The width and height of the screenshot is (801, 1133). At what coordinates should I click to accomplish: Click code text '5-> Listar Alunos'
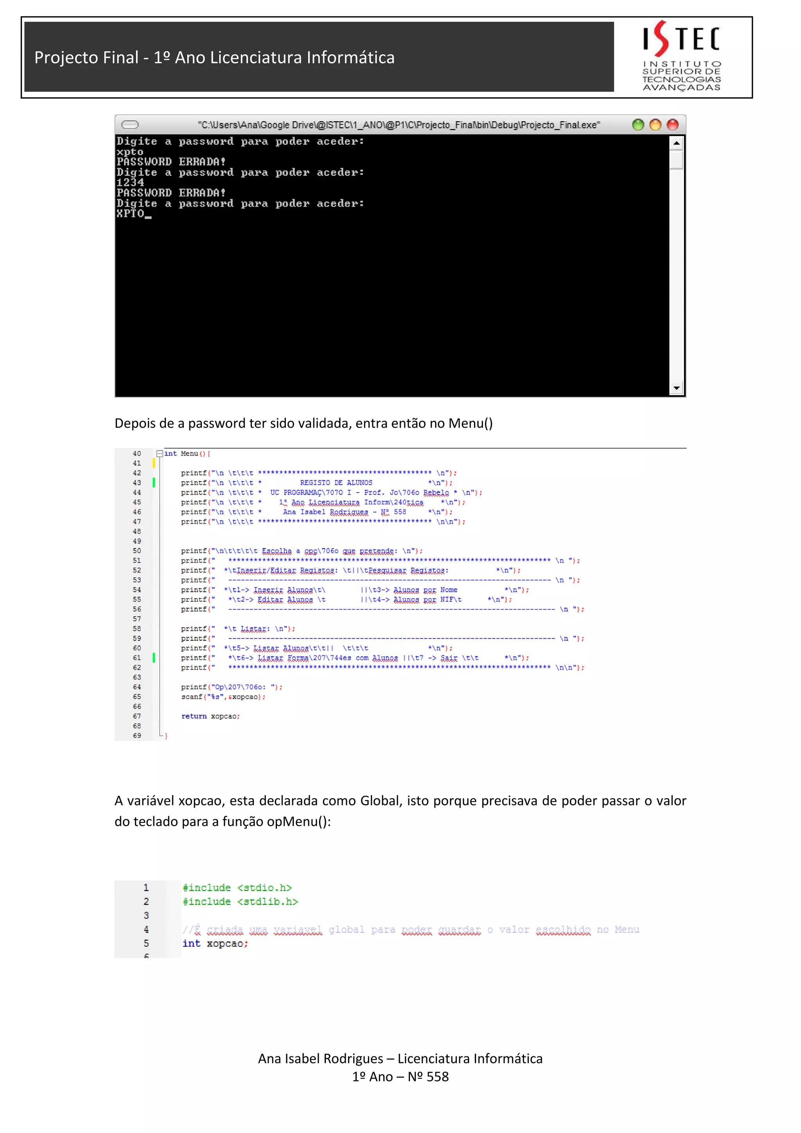pyautogui.click(x=272, y=648)
